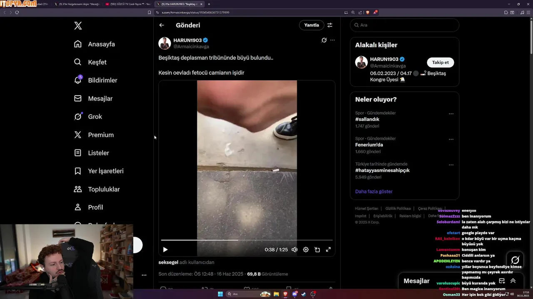Open Brave browser in the taskbar
The image size is (533, 299).
285,294
